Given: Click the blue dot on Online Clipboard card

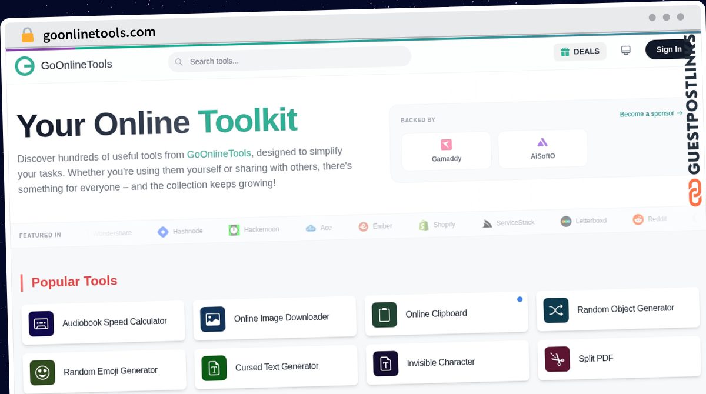Looking at the screenshot, I should [x=519, y=299].
